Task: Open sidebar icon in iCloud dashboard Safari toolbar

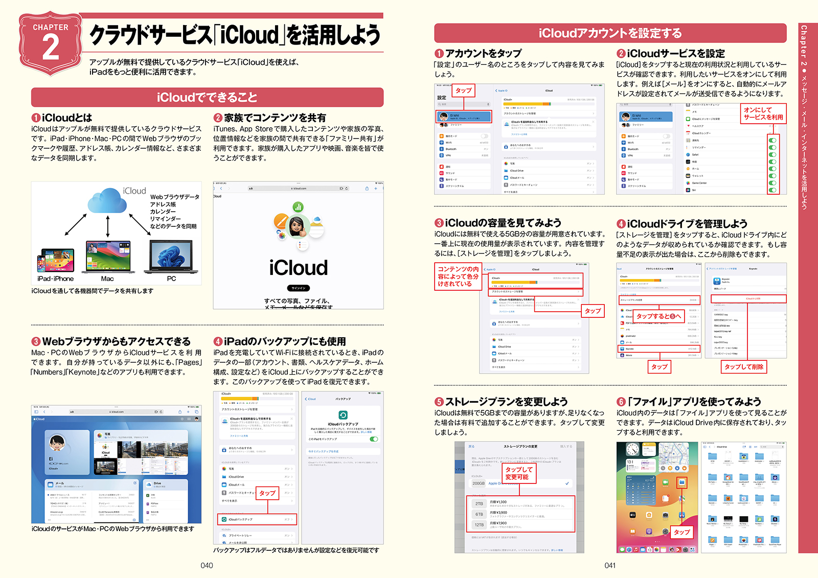Action: pyautogui.click(x=36, y=412)
